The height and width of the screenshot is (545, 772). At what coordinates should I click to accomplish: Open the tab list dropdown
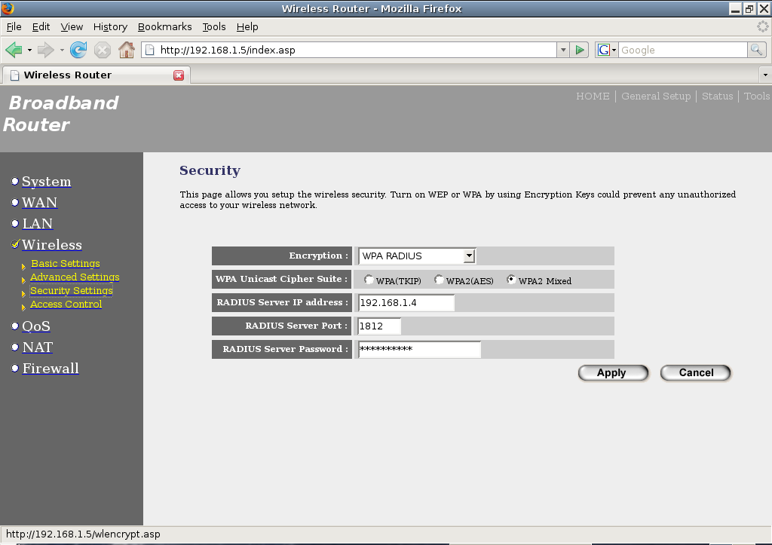pyautogui.click(x=764, y=75)
